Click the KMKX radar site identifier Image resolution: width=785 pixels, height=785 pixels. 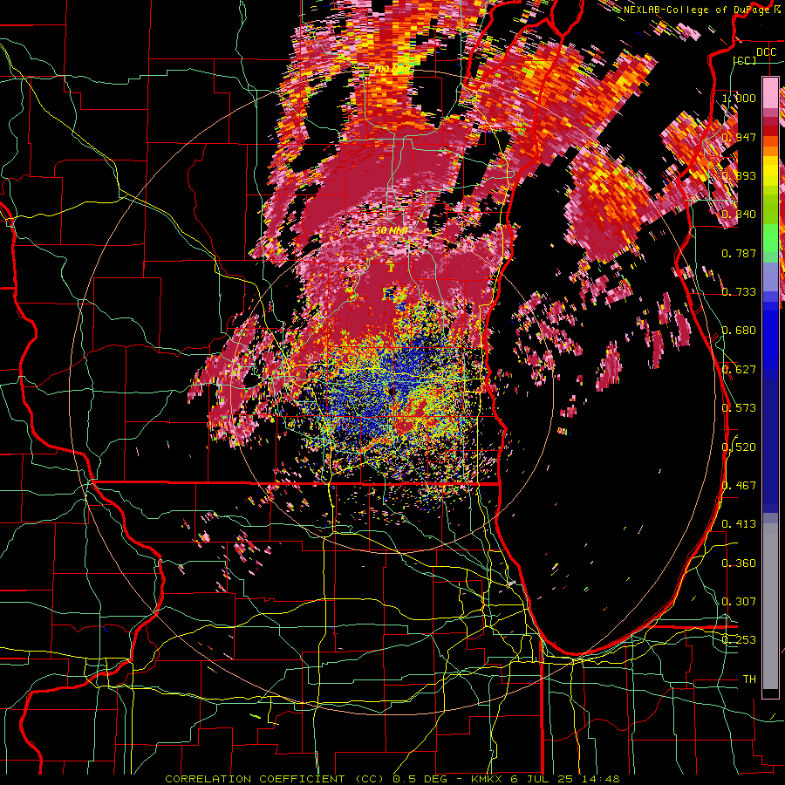pos(486,779)
